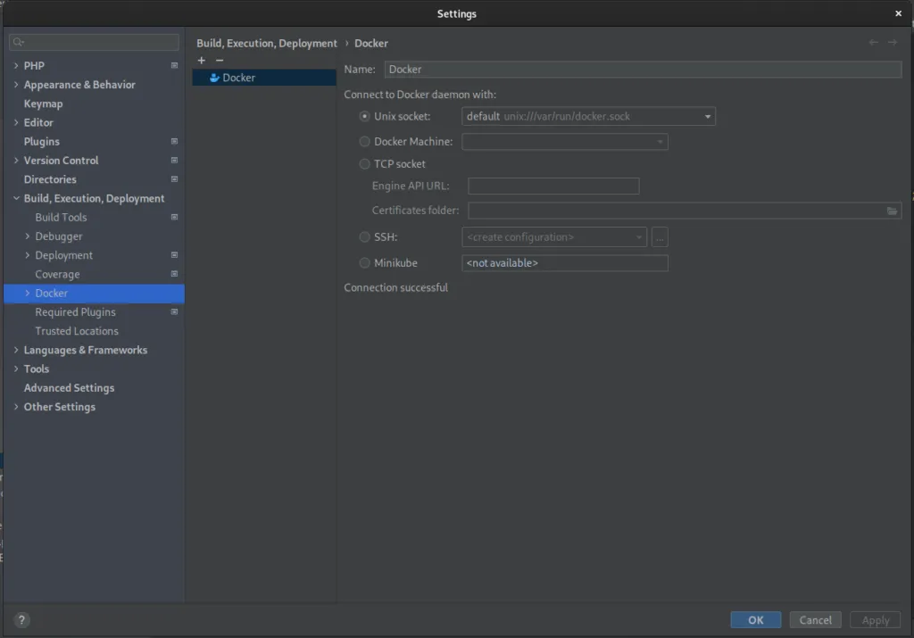Enable the TCP socket connection option
This screenshot has height=638, width=914.
point(364,164)
